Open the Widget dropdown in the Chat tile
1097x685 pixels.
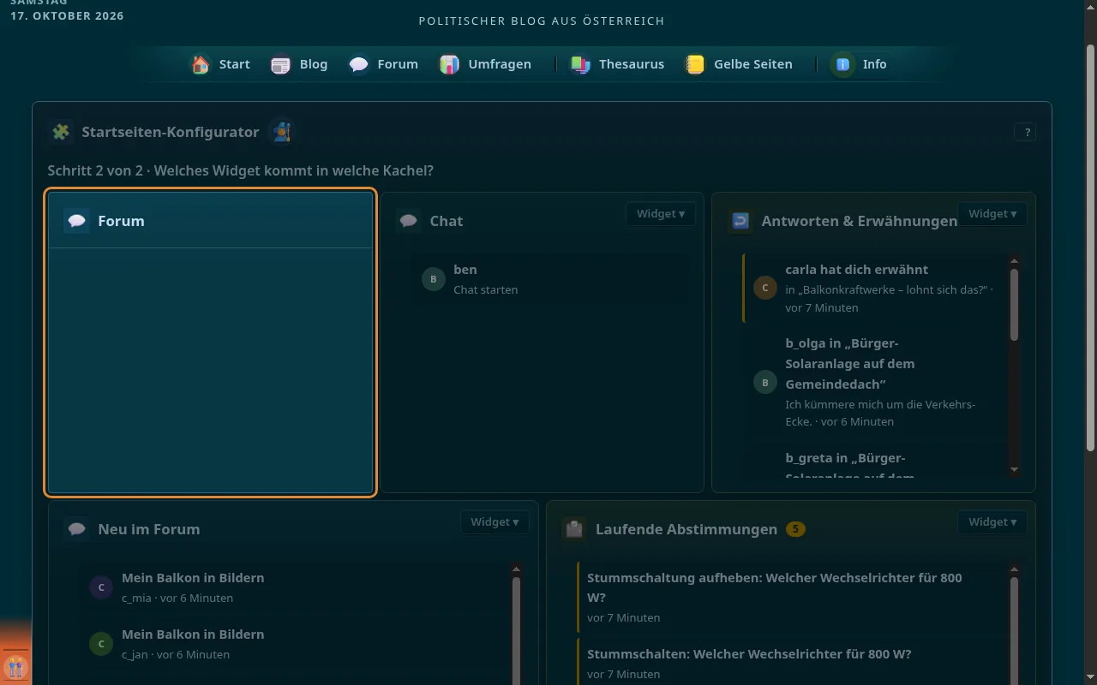click(660, 214)
